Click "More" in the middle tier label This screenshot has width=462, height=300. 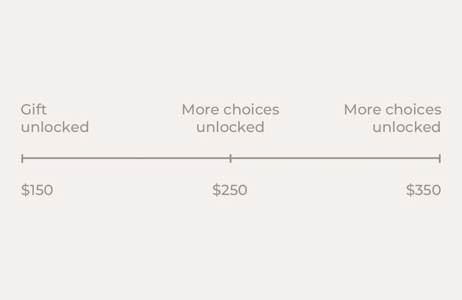coord(201,110)
